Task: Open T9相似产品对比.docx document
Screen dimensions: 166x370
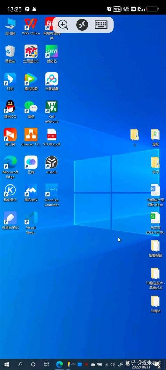Action: [155, 195]
